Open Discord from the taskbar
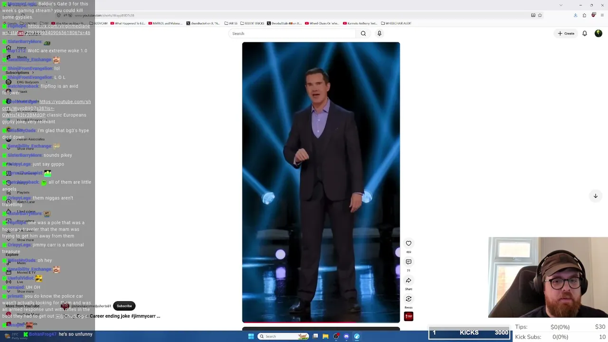Viewport: 608px width, 342px height. (x=346, y=336)
